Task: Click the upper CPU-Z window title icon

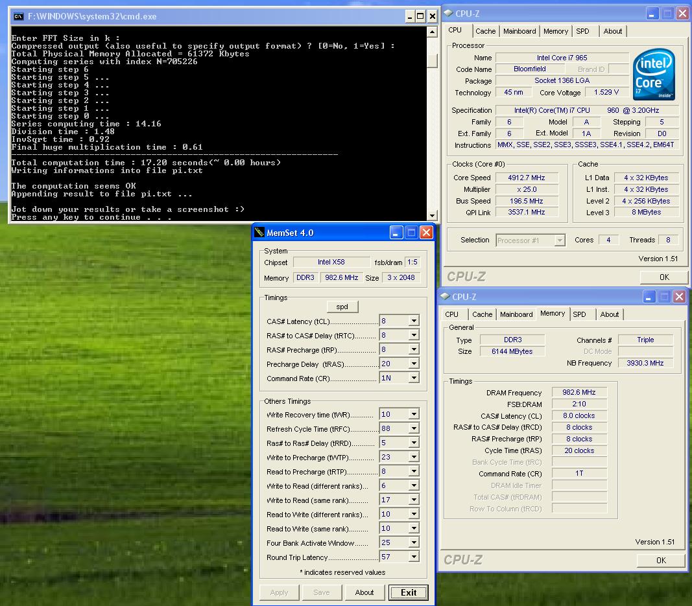Action: (x=448, y=13)
